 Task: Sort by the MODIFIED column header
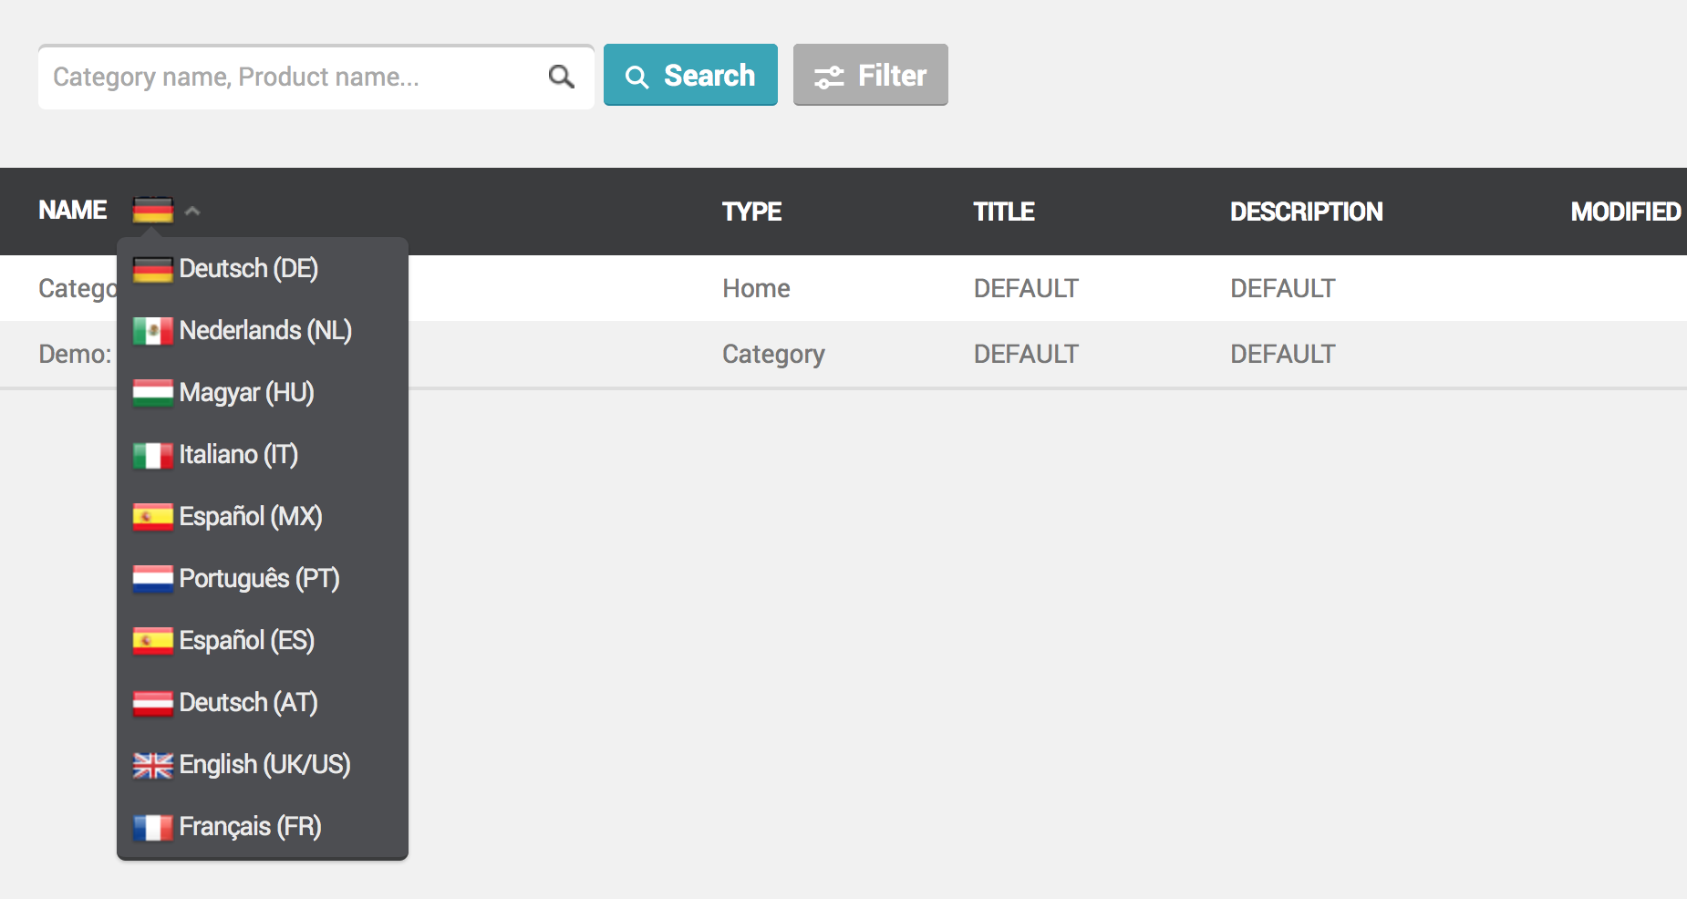pyautogui.click(x=1625, y=212)
